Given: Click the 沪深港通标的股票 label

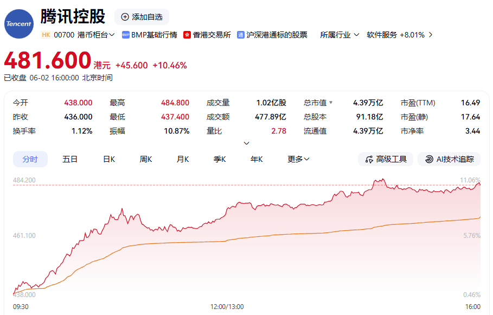Looking at the screenshot, I should click(x=277, y=35).
